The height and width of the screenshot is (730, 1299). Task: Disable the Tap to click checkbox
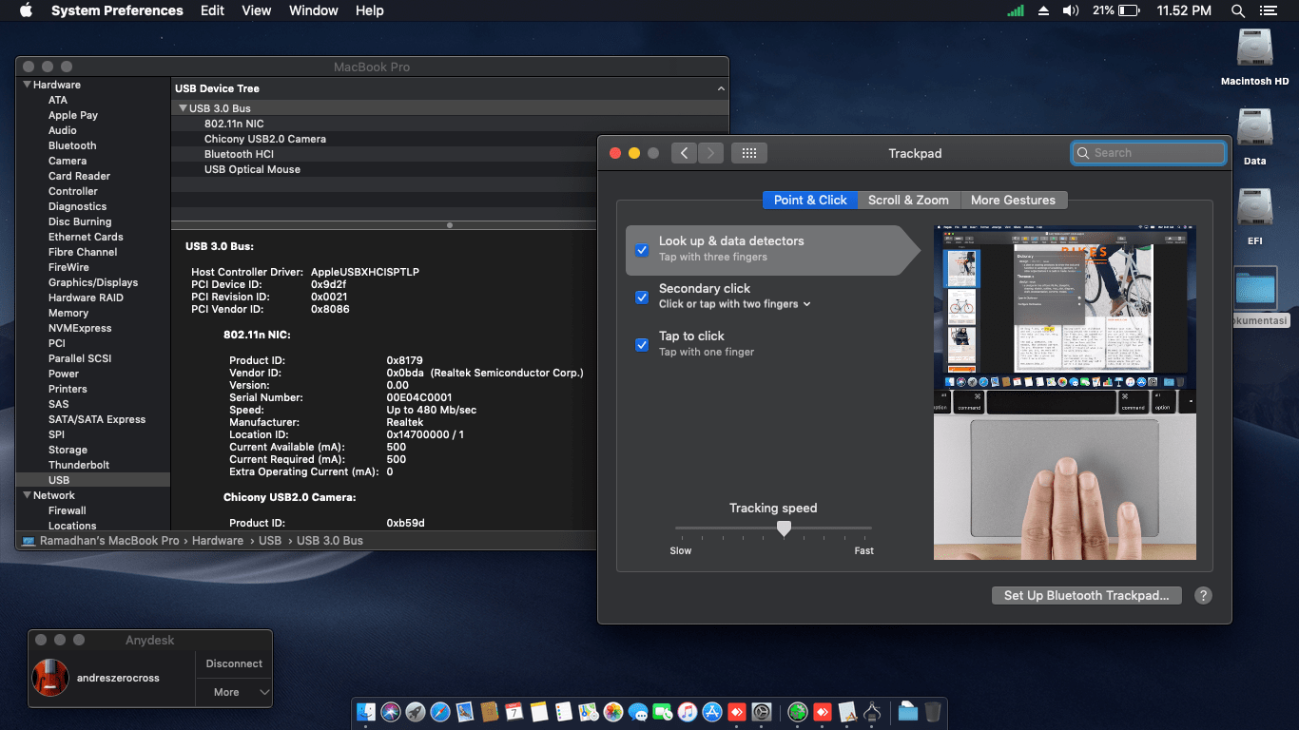click(x=642, y=345)
